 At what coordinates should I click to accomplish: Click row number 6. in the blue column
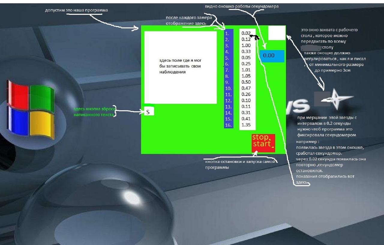tap(227, 64)
